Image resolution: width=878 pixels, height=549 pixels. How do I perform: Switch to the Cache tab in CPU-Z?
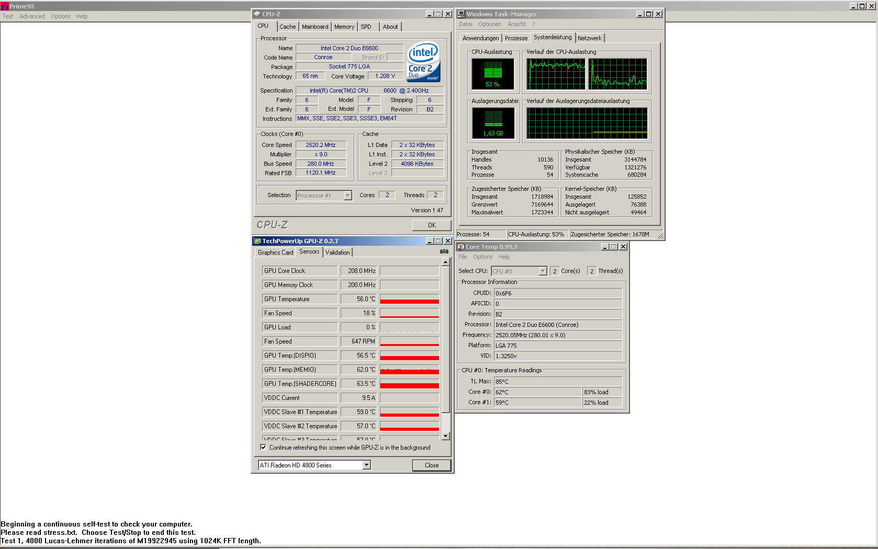click(287, 27)
